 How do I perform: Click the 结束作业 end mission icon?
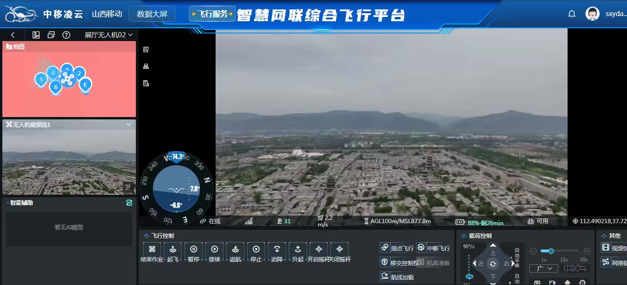point(152,249)
